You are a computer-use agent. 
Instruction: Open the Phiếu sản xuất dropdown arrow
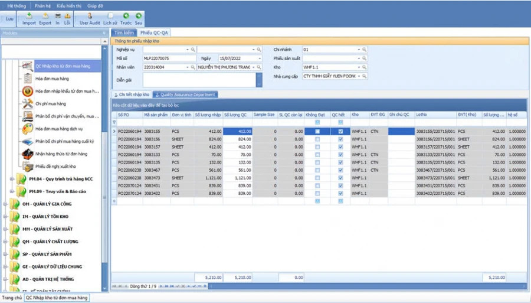point(359,58)
